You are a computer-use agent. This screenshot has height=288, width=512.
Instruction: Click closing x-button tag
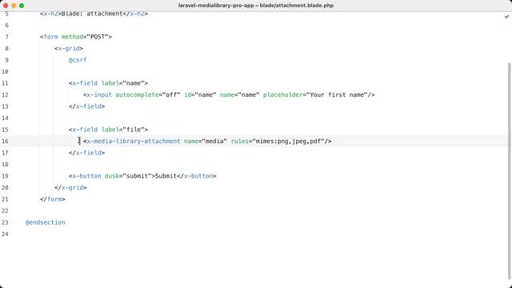[x=197, y=176]
